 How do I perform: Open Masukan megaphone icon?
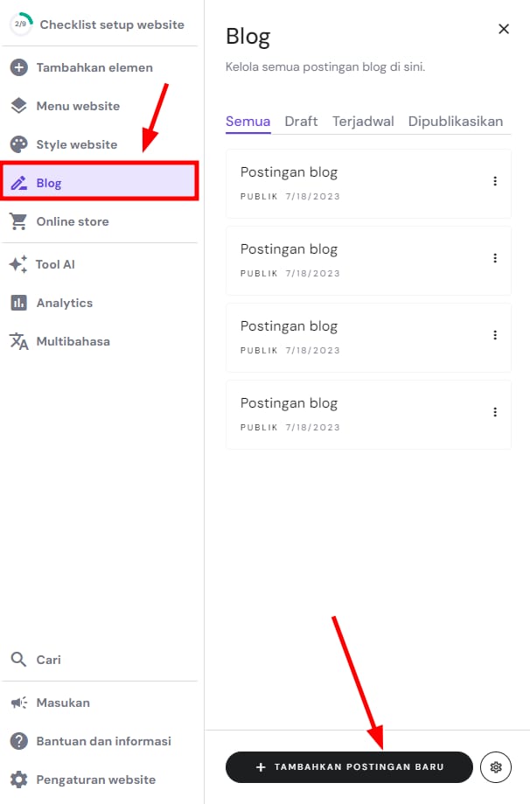point(19,703)
